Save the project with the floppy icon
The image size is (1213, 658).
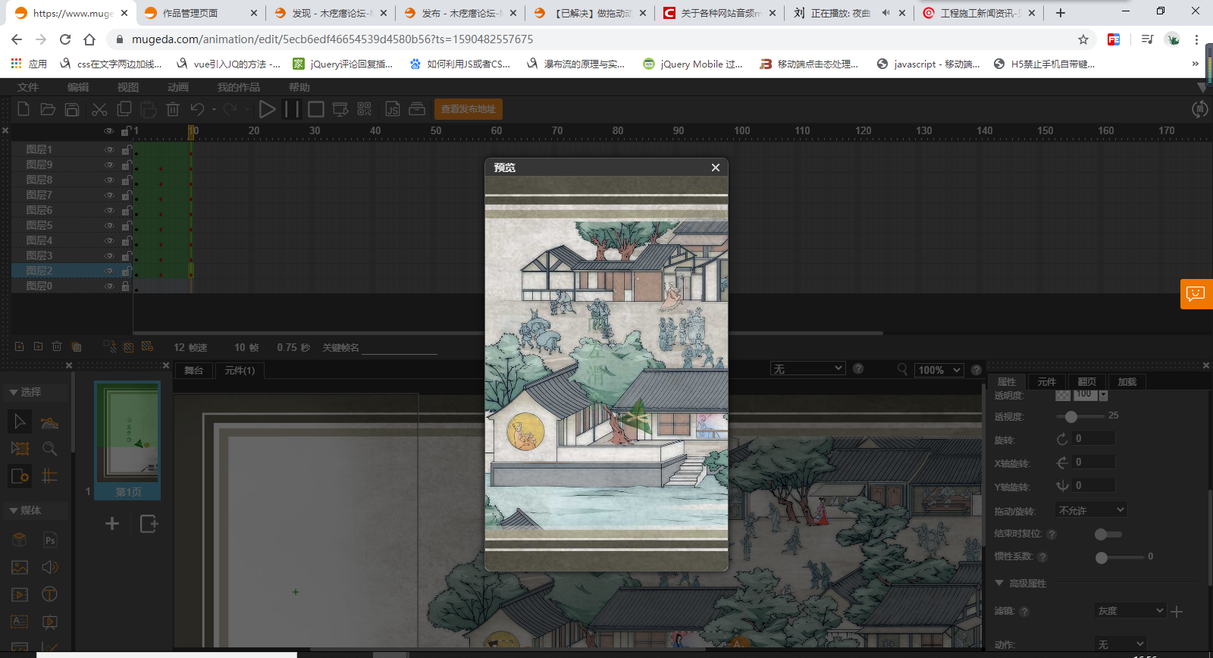pyautogui.click(x=72, y=109)
